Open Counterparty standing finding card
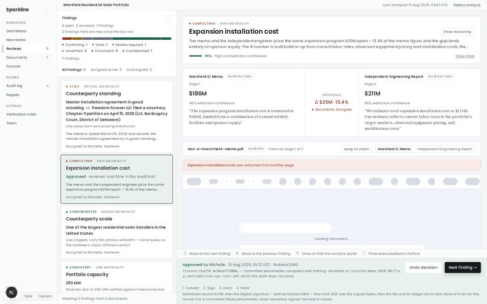Screen dimensions: 487x304 pos(117,116)
